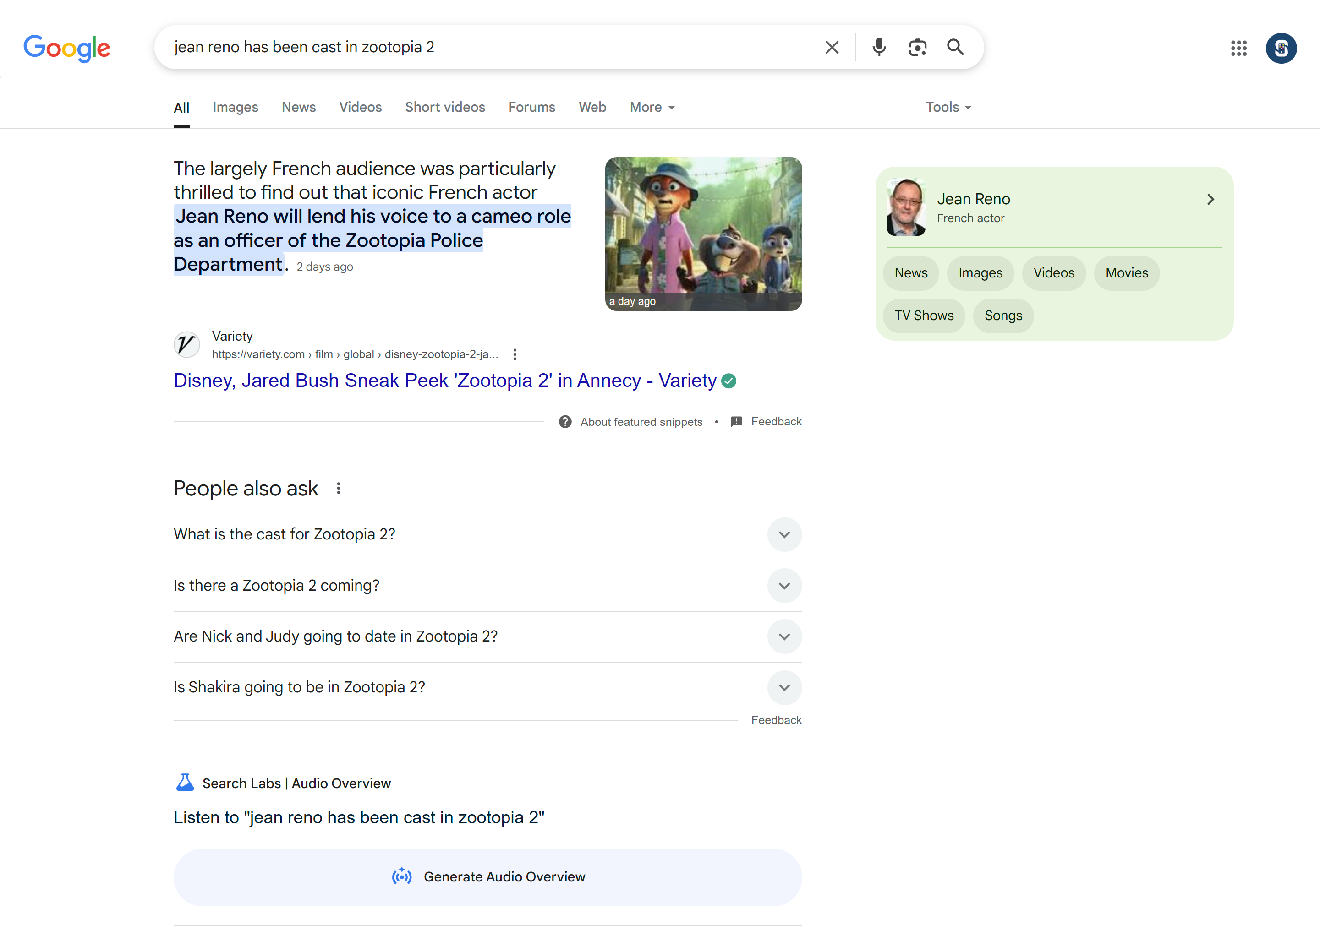Switch to the Videos tab
Screen dimensions: 1320x952
pos(360,108)
